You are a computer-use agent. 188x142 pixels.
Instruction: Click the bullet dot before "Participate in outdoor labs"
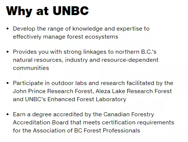8,83
